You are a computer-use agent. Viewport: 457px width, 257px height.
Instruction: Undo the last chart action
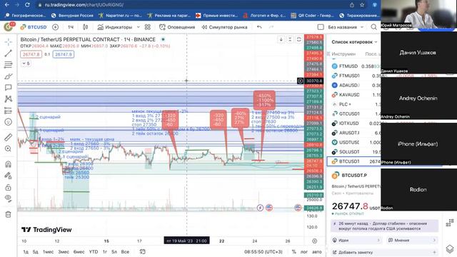(x=259, y=27)
